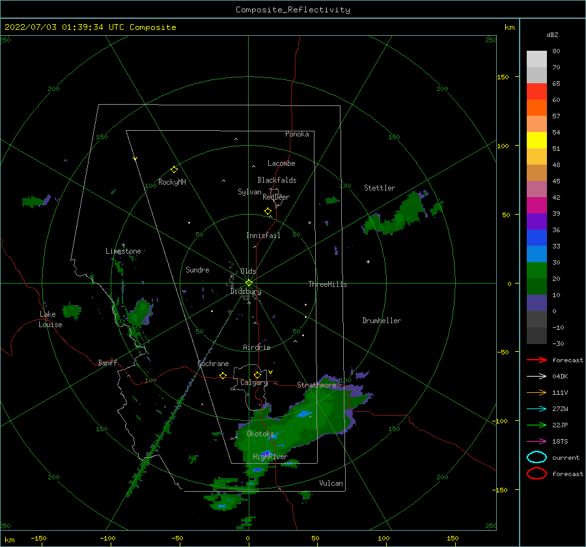The height and width of the screenshot is (547, 586).
Task: Click the magenta 18TS arrow icon
Action: click(537, 442)
